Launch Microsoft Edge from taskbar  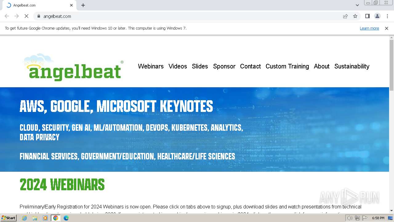click(66, 218)
